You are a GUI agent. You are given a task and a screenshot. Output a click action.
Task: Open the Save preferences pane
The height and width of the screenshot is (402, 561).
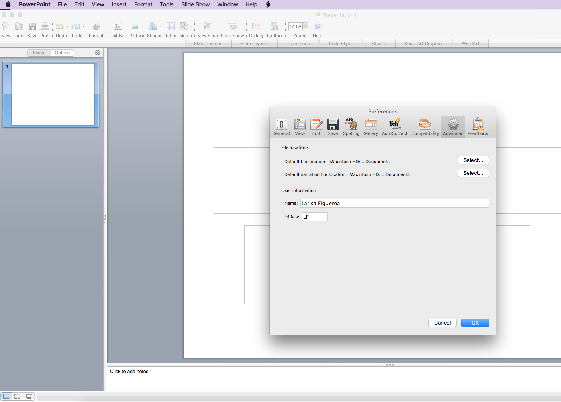pos(333,127)
